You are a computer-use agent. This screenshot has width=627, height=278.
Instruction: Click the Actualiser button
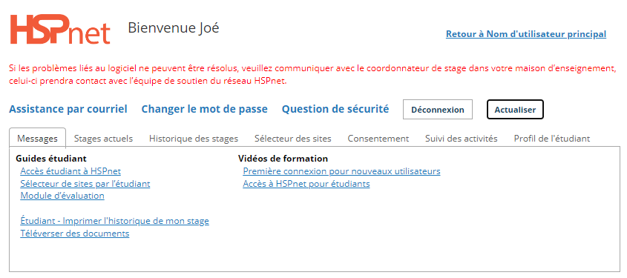click(515, 110)
